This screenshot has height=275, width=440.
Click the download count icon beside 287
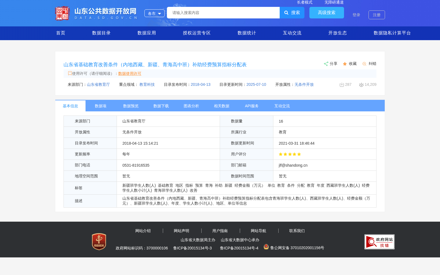tap(342, 85)
